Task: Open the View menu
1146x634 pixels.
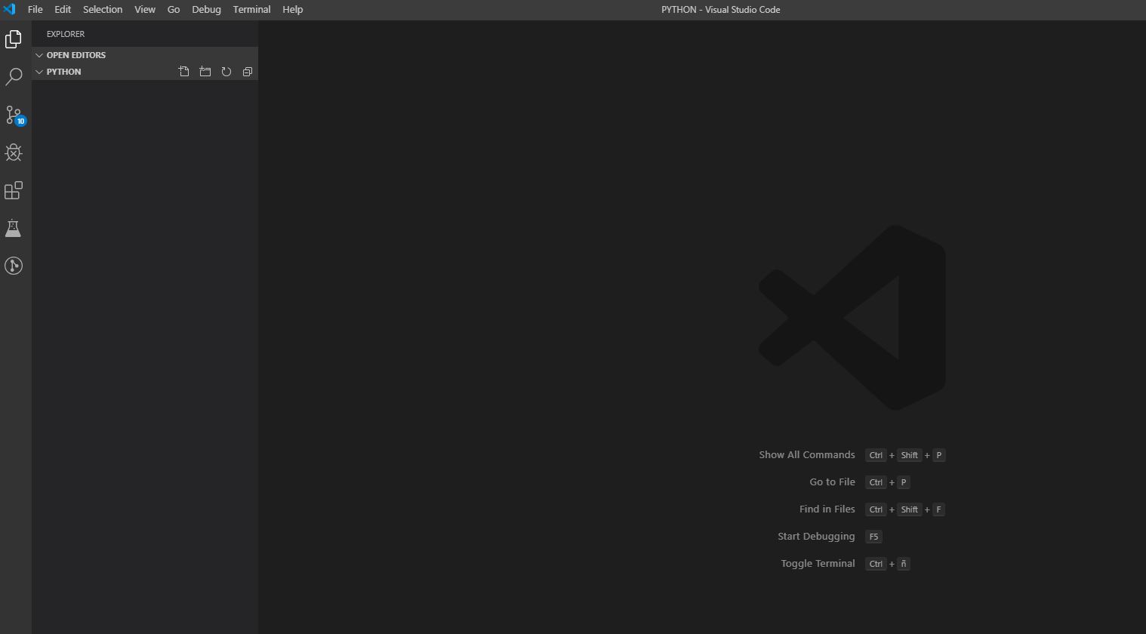Action: point(145,10)
